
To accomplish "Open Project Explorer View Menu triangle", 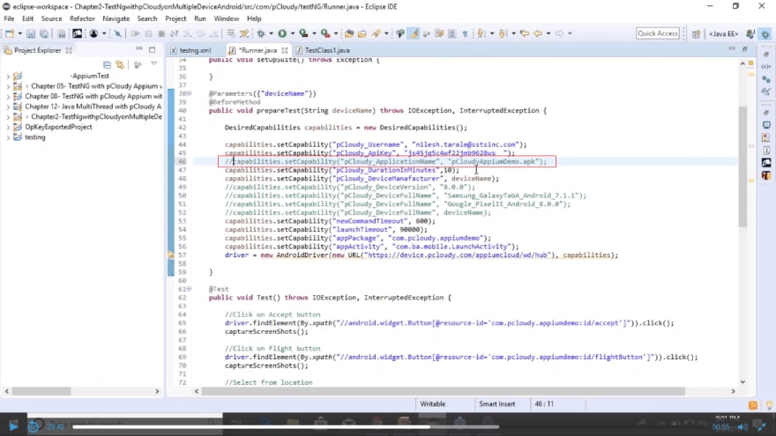I will [x=154, y=63].
